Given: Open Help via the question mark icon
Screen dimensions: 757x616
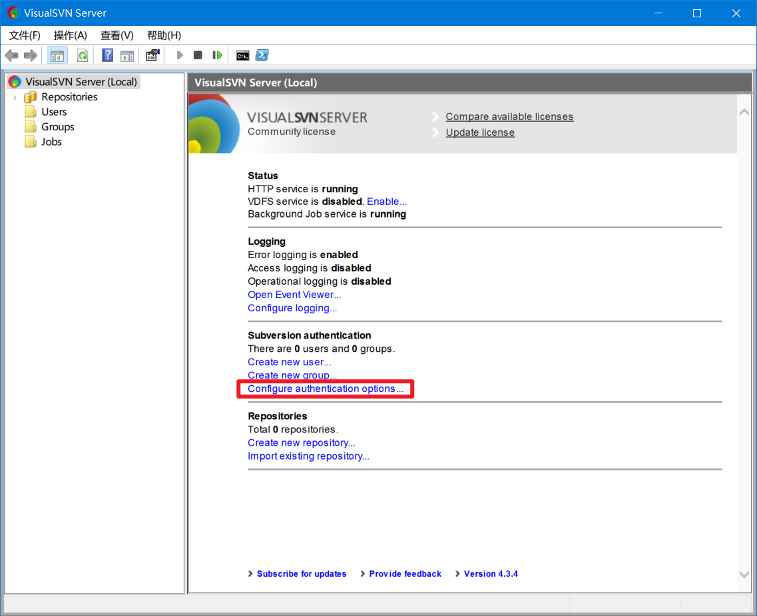Looking at the screenshot, I should click(x=107, y=55).
